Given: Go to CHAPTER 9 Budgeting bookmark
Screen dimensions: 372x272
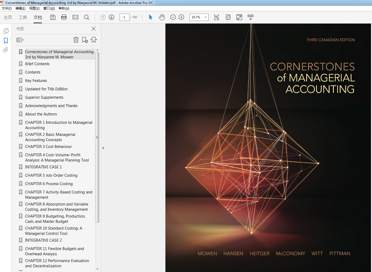Looking at the screenshot, I should coord(55,219).
